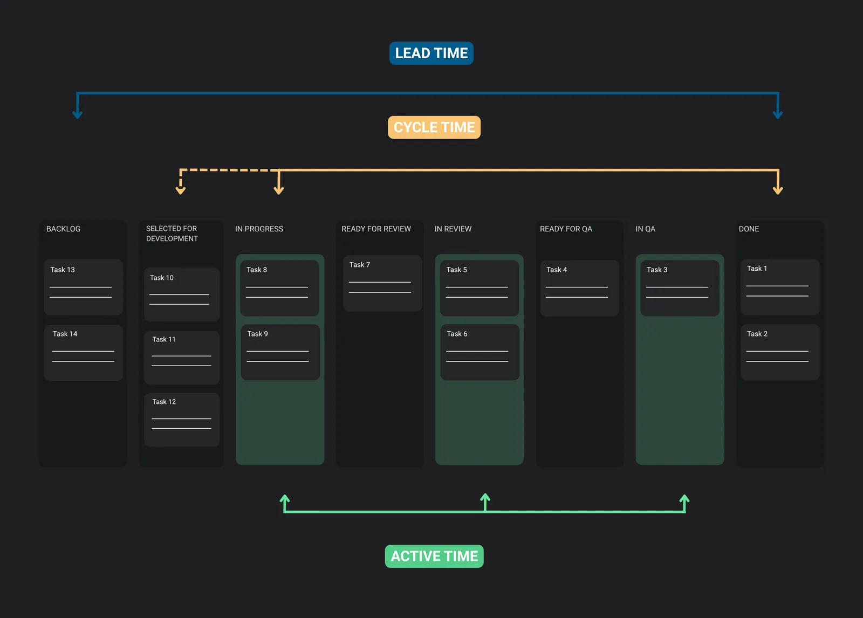The width and height of the screenshot is (863, 618).
Task: Open the Task 1 card
Action: pyautogui.click(x=780, y=287)
